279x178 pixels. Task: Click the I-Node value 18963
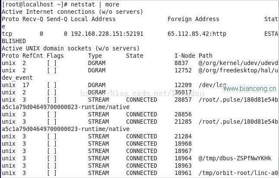point(183,166)
